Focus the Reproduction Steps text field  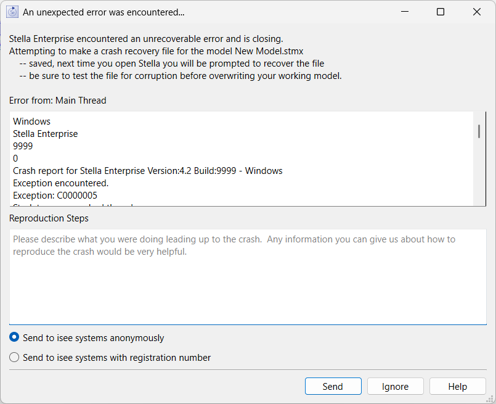pos(248,276)
